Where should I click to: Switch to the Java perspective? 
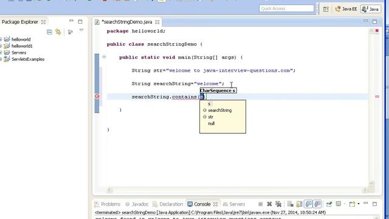370,9
